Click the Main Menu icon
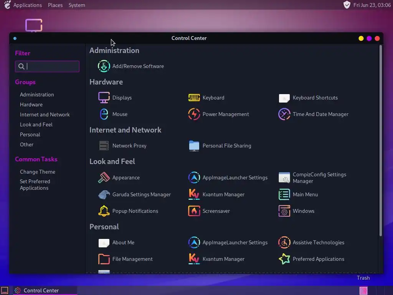The width and height of the screenshot is (393, 295). pyautogui.click(x=284, y=194)
